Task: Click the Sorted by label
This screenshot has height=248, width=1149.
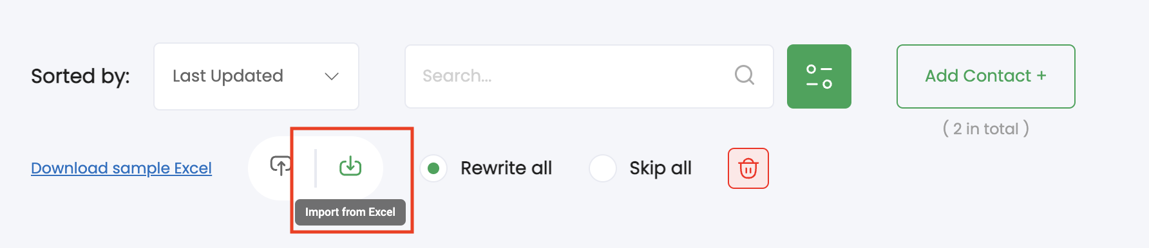Action: coord(81,76)
